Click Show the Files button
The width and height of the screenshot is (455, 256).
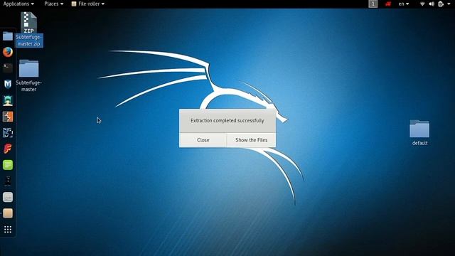tap(251, 140)
